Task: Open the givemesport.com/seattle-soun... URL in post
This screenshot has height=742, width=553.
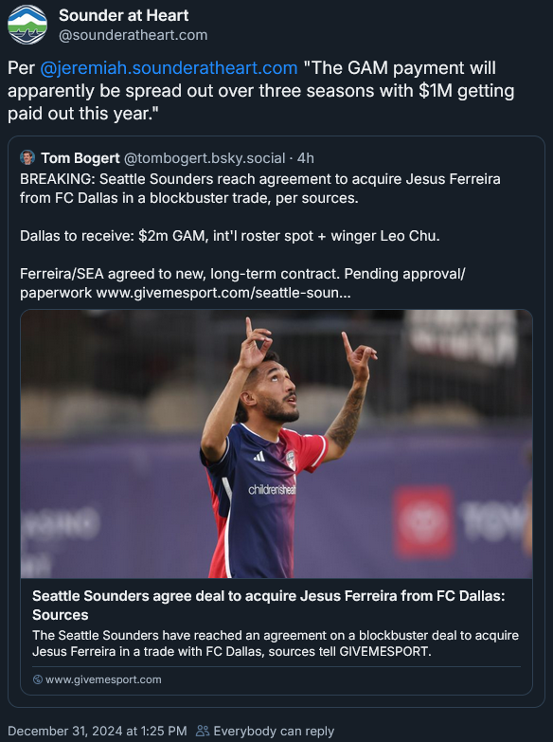Action: pos(223,293)
